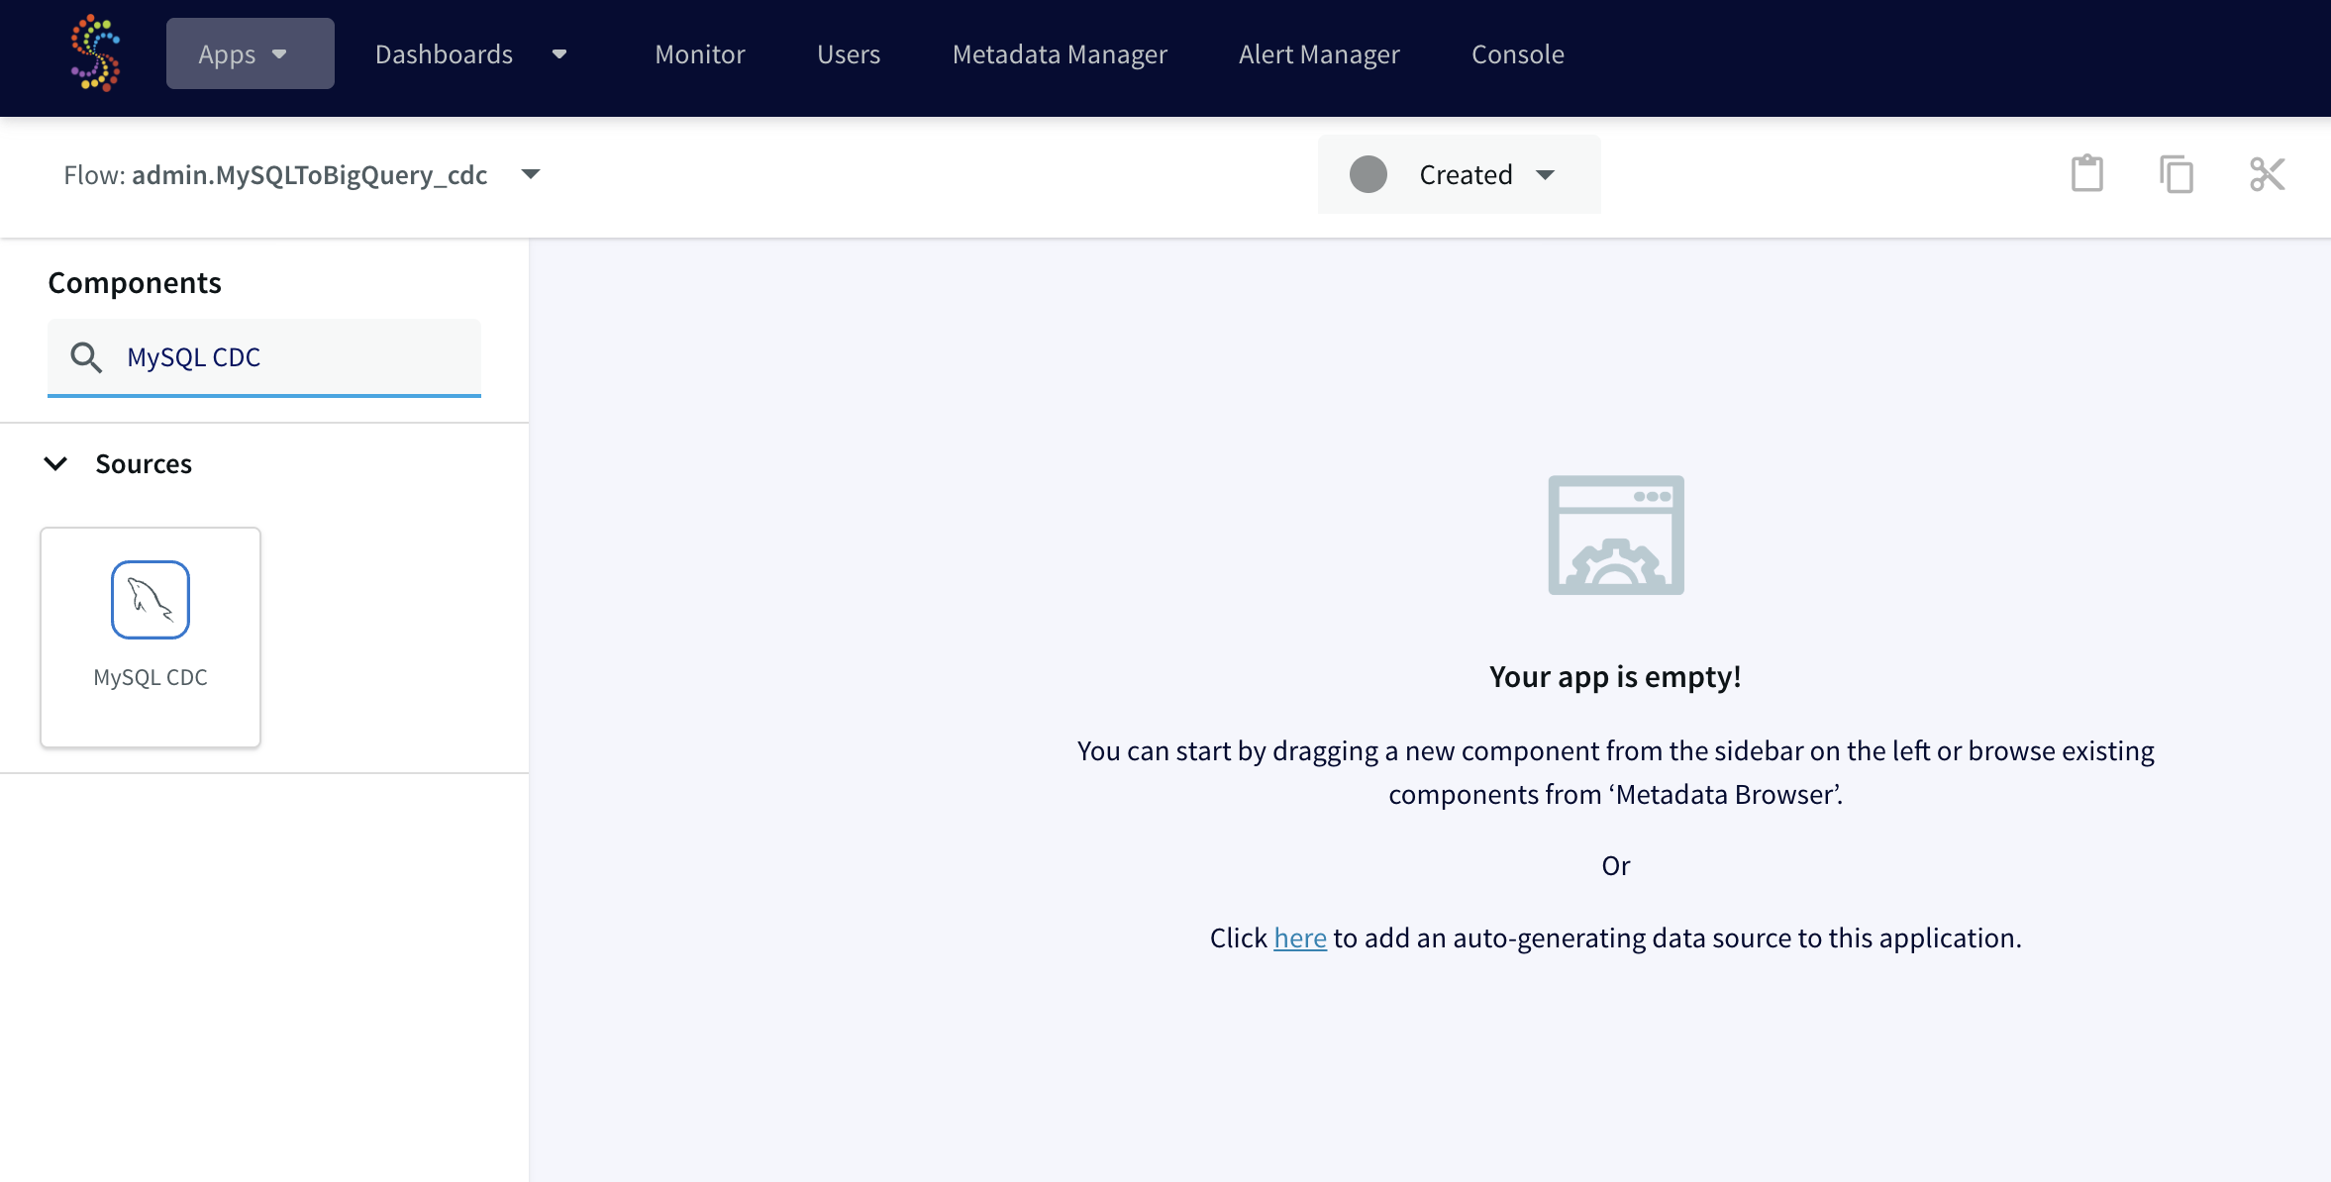Click the scissors (cut) icon top-right
Image resolution: width=2331 pixels, height=1182 pixels.
[2268, 173]
